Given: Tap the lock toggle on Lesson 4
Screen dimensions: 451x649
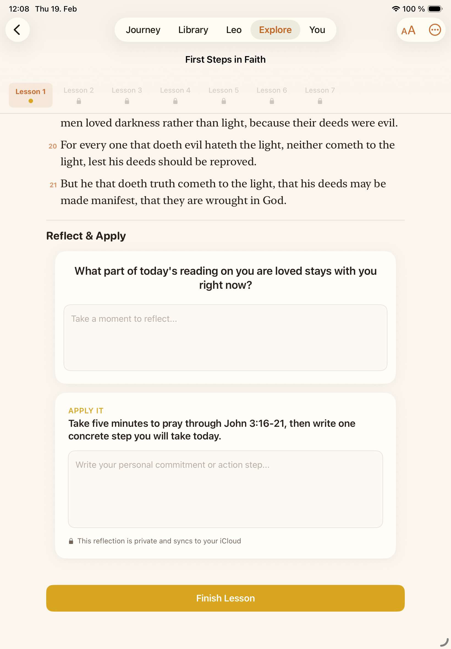Looking at the screenshot, I should tap(175, 101).
